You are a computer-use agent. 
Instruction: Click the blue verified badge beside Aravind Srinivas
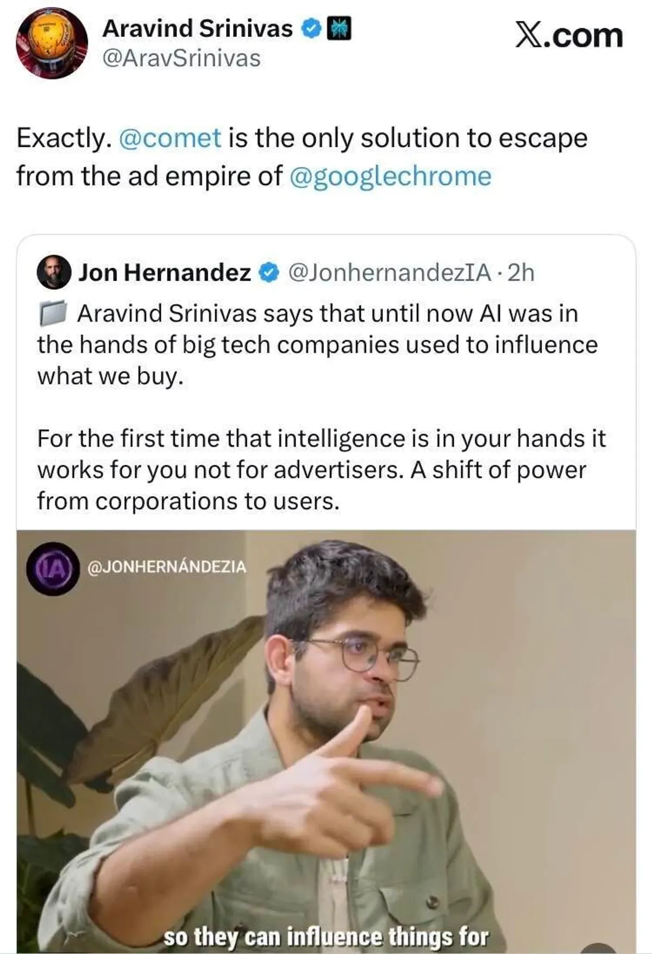(x=311, y=29)
